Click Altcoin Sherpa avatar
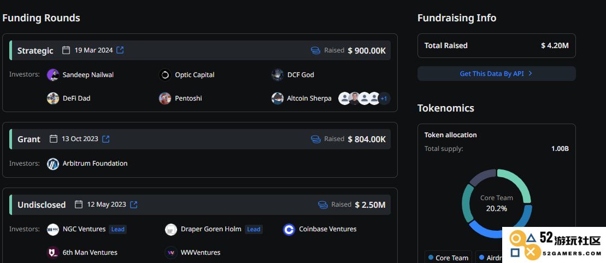The height and width of the screenshot is (263, 606). point(278,98)
